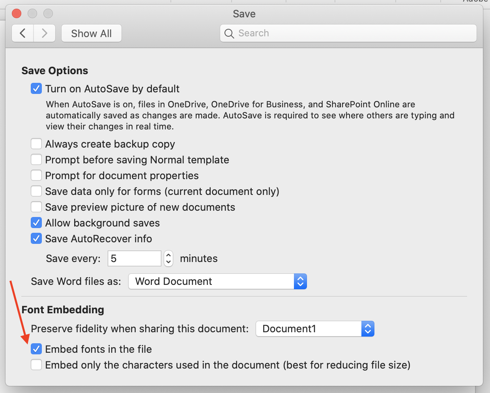Image resolution: width=490 pixels, height=393 pixels.
Task: Enable Prompt for document properties
Action: tap(36, 175)
